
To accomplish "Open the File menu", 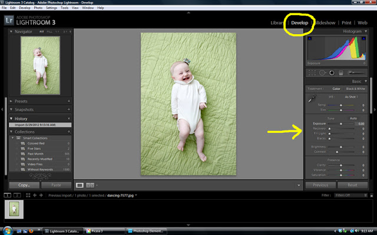I will pyautogui.click(x=4, y=8).
